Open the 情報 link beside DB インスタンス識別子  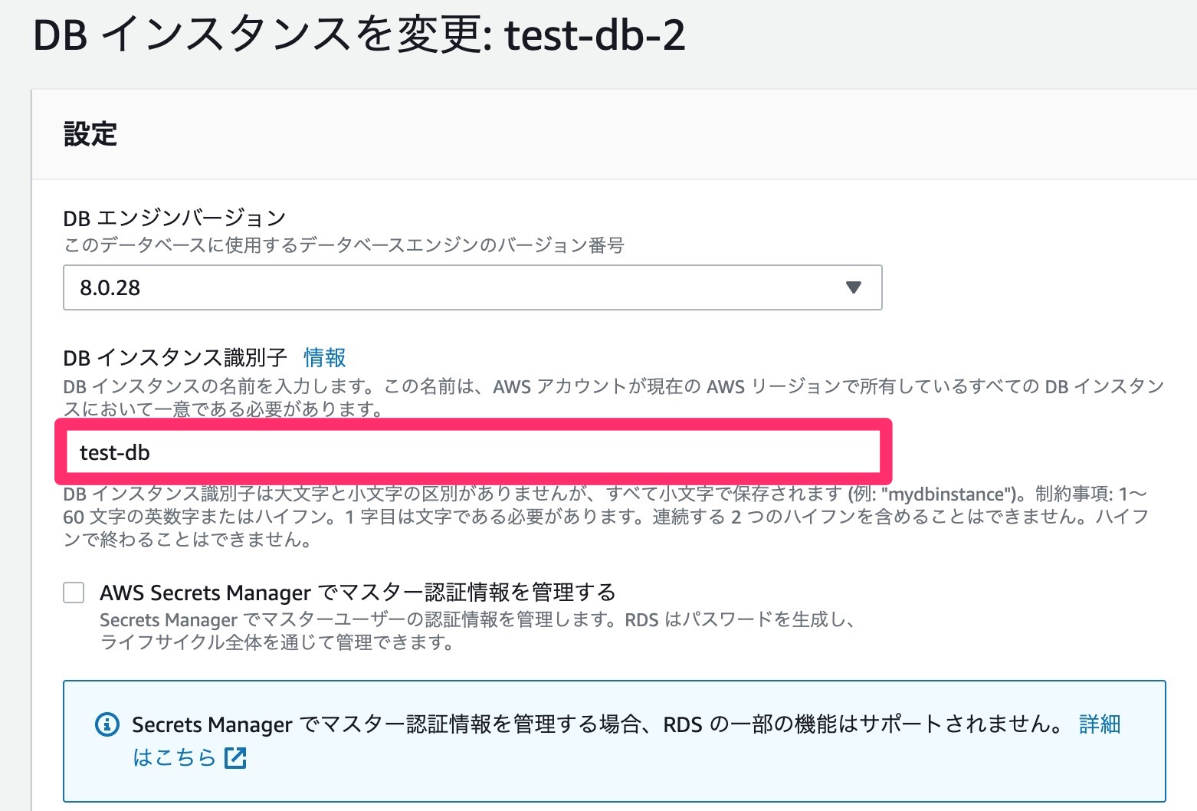324,357
